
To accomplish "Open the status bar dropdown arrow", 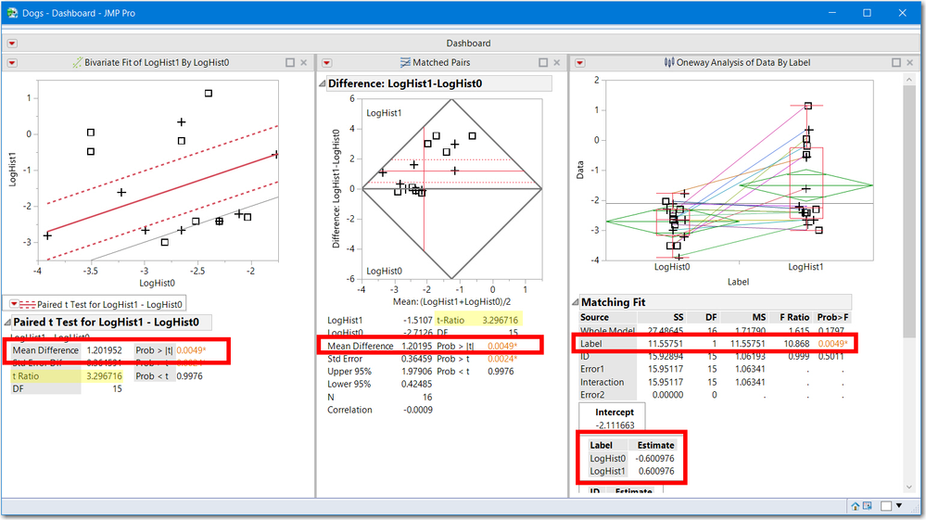I will click(899, 506).
